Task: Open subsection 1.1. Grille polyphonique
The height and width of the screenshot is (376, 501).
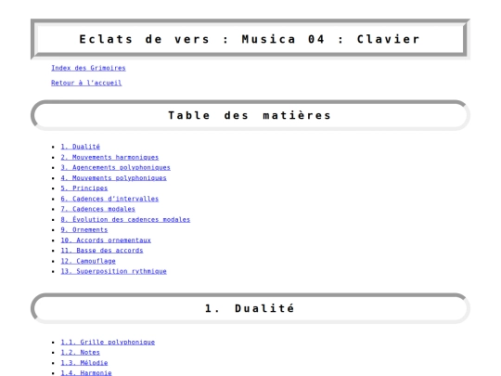Action: click(x=108, y=342)
